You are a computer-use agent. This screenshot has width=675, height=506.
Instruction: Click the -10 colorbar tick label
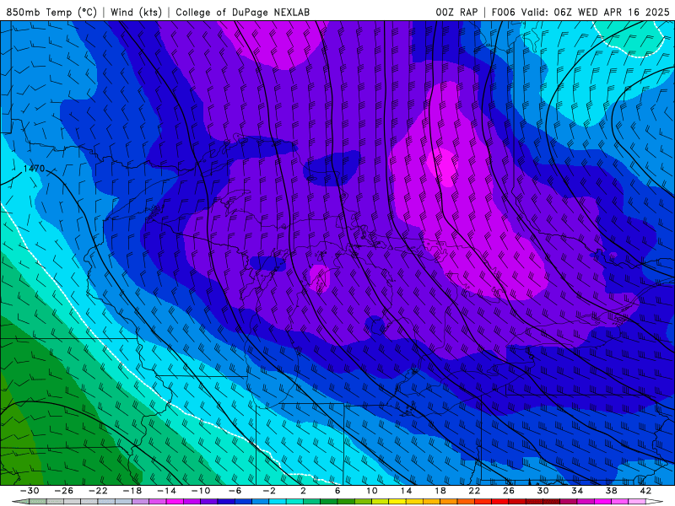pos(201,491)
